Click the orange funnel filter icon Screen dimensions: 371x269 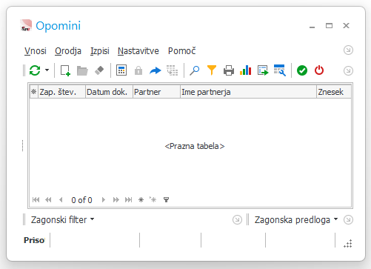click(x=212, y=70)
